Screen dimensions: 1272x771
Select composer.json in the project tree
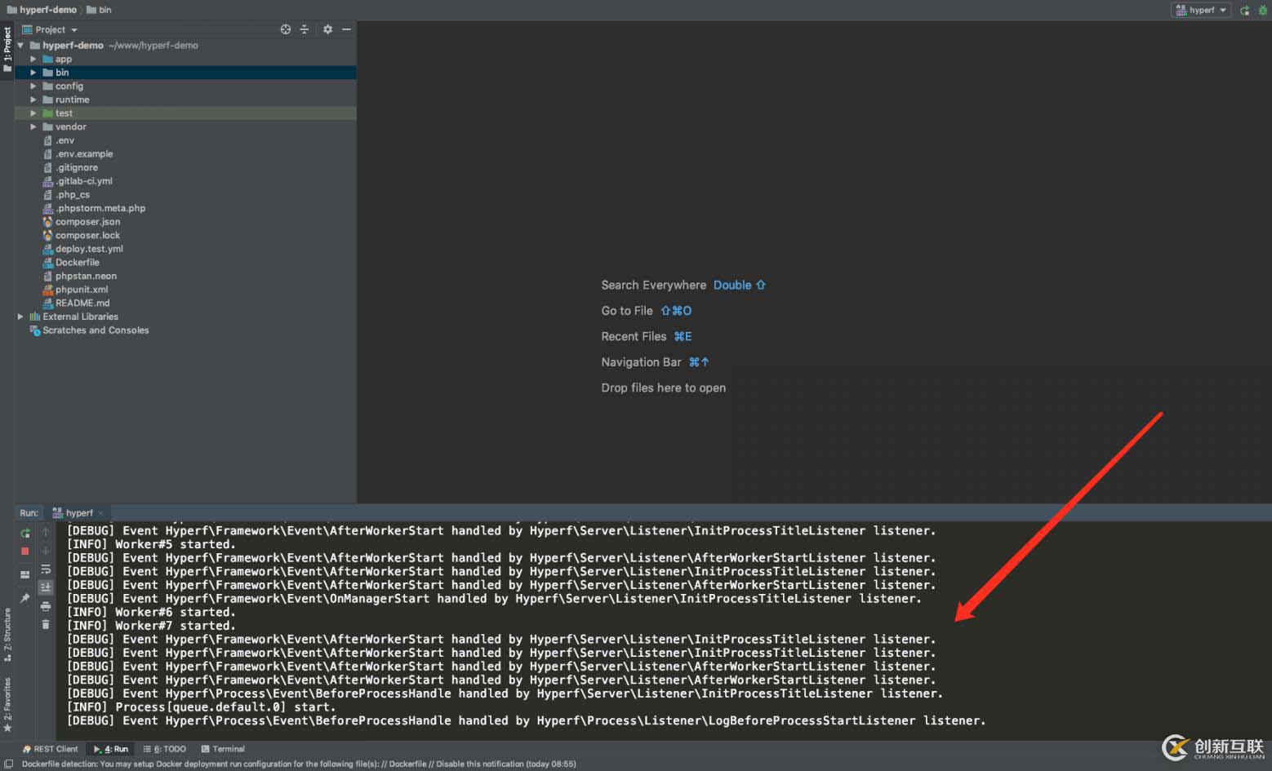(87, 222)
